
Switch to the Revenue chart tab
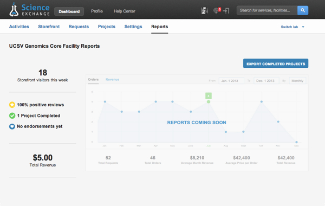click(x=112, y=80)
